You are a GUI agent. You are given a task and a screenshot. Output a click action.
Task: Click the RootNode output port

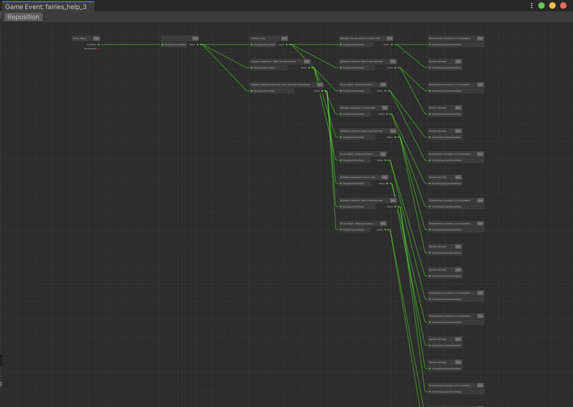(x=98, y=45)
